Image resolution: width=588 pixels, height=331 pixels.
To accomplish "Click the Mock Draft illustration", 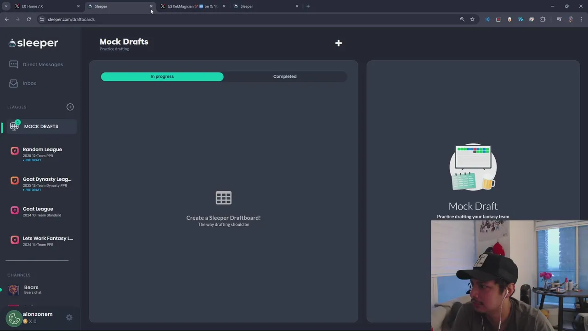I will tap(473, 167).
